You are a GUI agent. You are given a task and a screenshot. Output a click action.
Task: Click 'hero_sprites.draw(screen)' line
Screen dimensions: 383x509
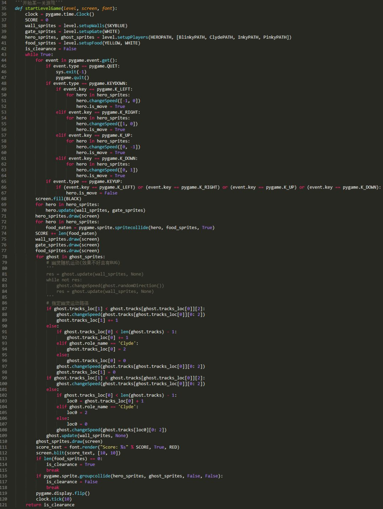[x=67, y=216]
